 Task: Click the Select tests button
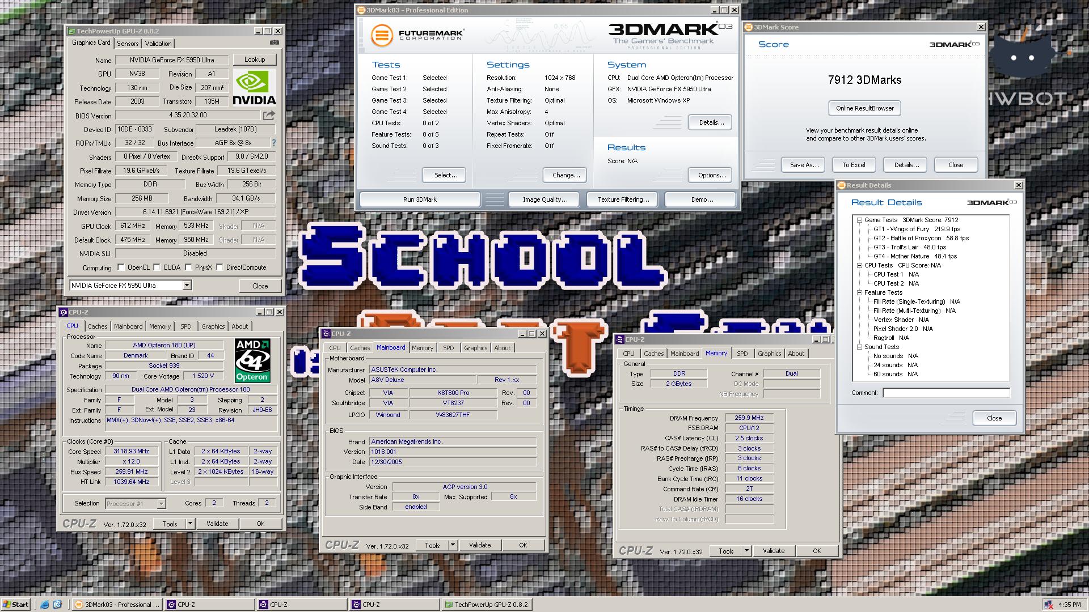pyautogui.click(x=445, y=175)
